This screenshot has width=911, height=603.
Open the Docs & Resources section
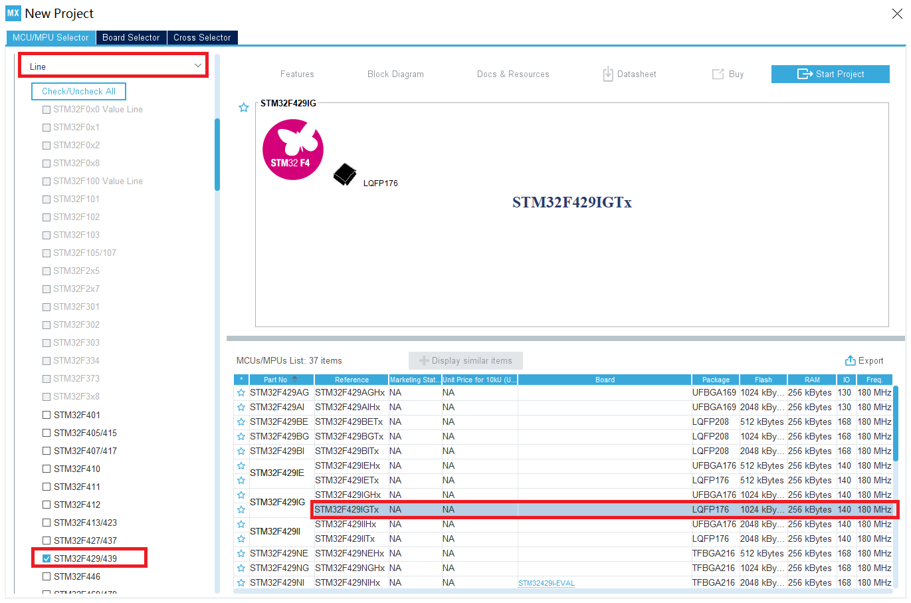(513, 74)
